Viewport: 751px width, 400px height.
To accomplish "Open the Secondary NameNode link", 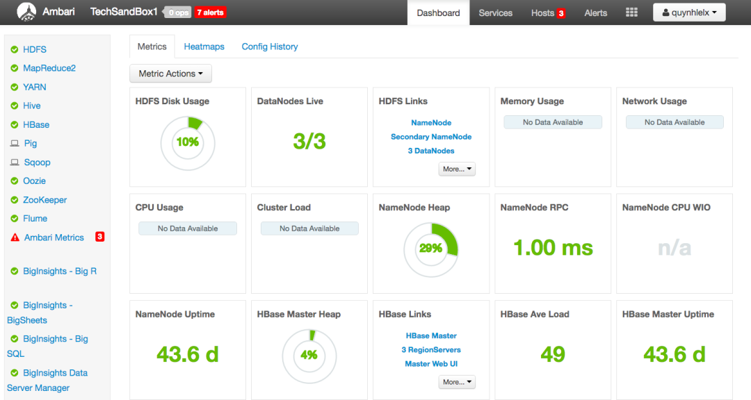I will pyautogui.click(x=431, y=137).
